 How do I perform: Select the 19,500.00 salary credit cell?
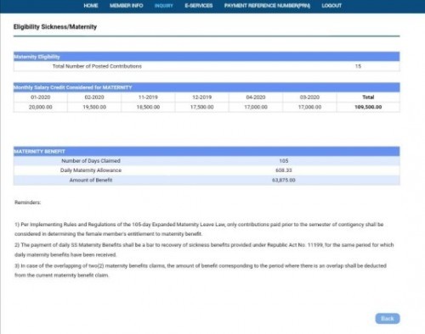[94, 107]
